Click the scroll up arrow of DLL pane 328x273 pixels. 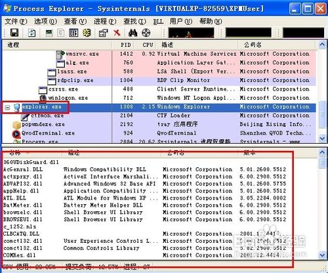point(322,152)
